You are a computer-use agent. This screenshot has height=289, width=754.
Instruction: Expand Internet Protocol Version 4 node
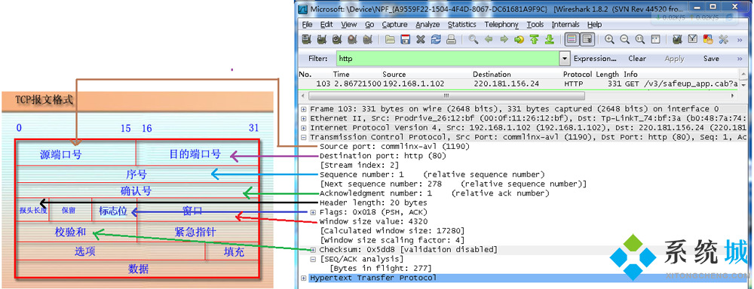(x=303, y=128)
